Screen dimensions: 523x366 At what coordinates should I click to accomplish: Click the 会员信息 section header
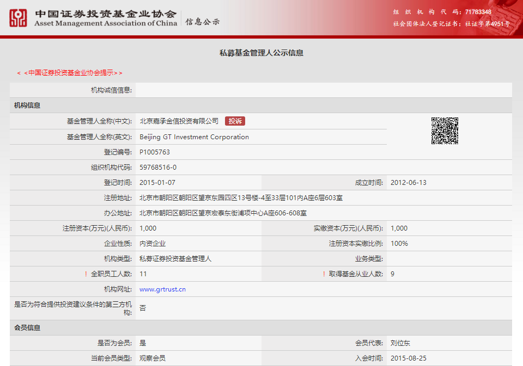point(27,328)
